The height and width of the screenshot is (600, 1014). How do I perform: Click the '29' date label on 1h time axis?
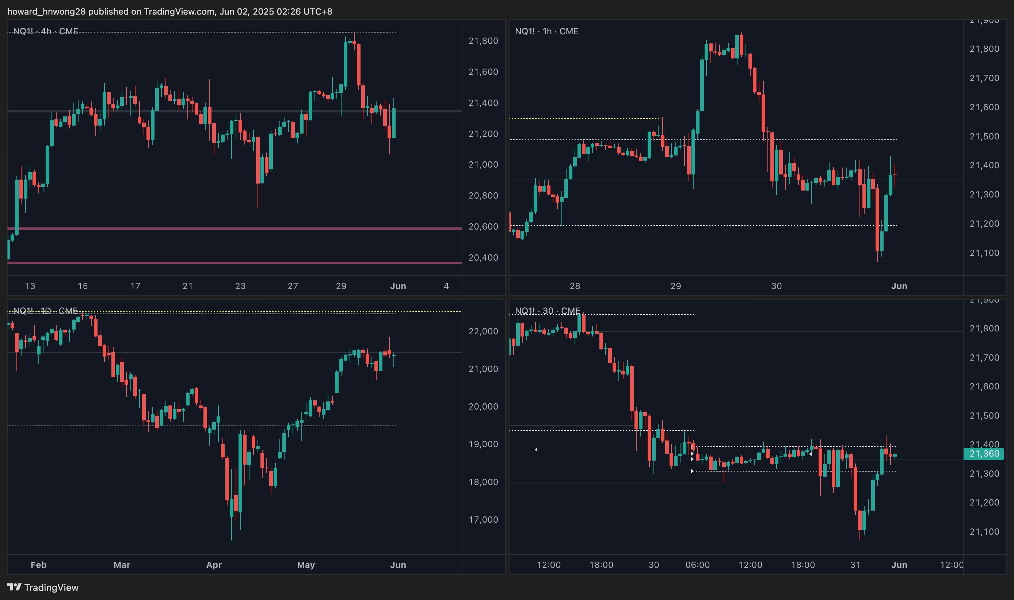point(675,286)
